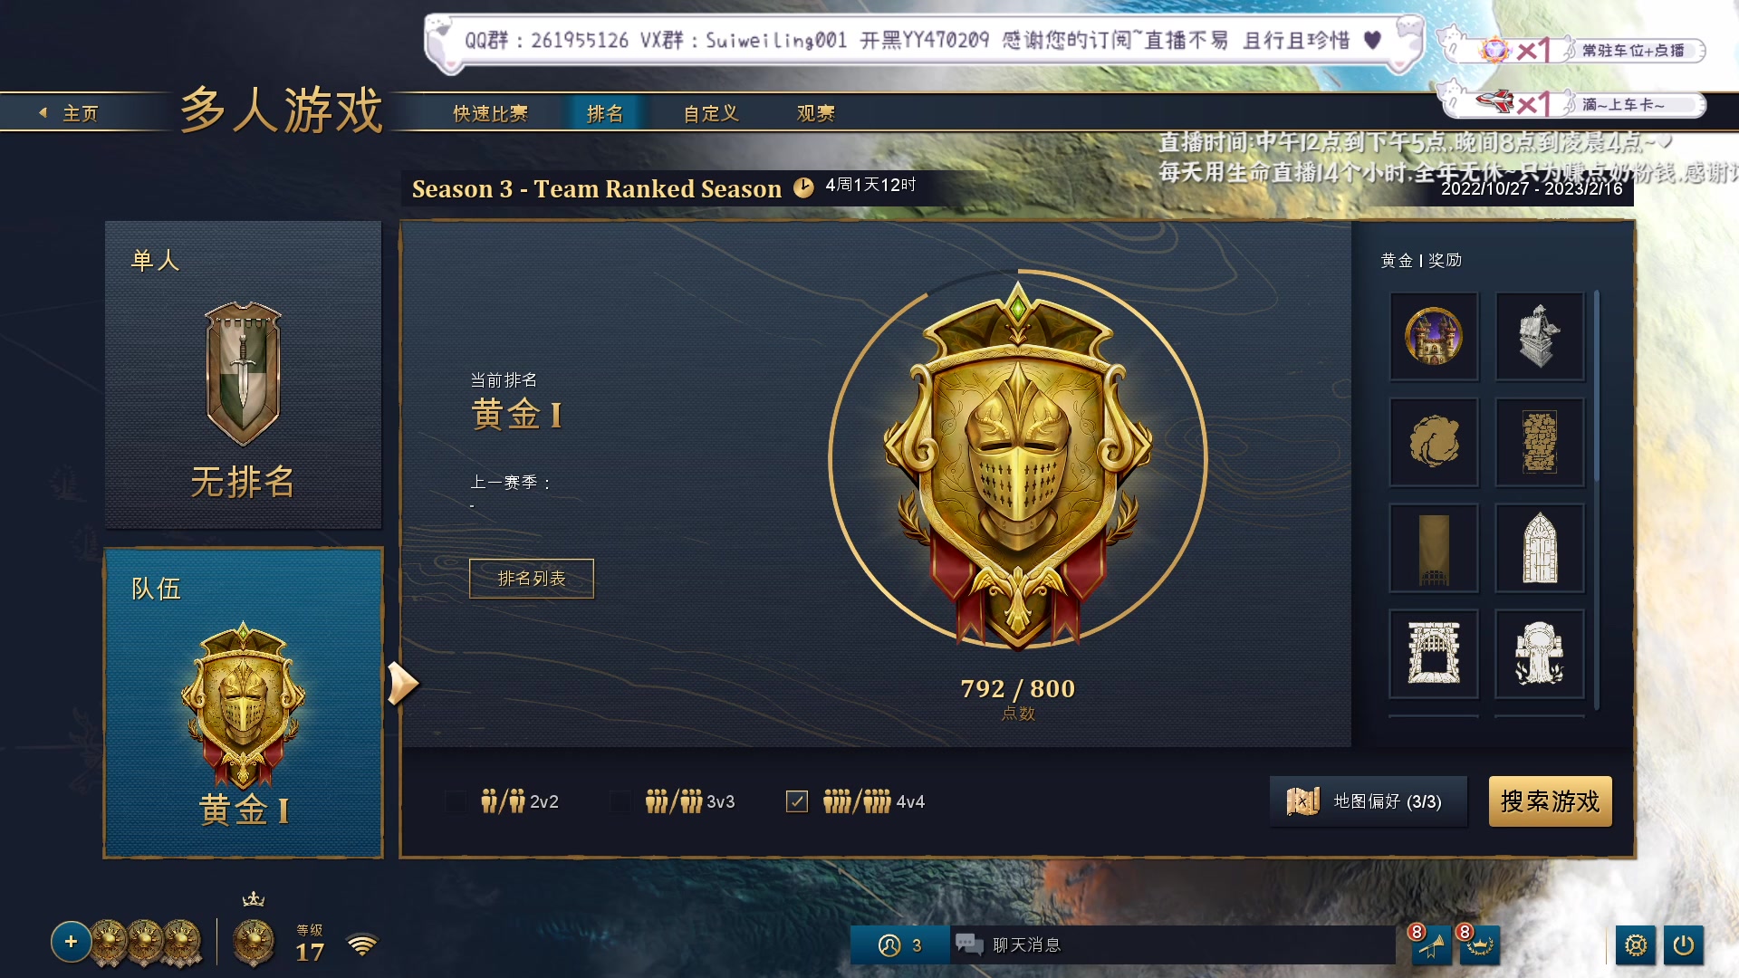This screenshot has width=1739, height=978.
Task: Open 排名列表 leaderboard button
Action: point(532,579)
